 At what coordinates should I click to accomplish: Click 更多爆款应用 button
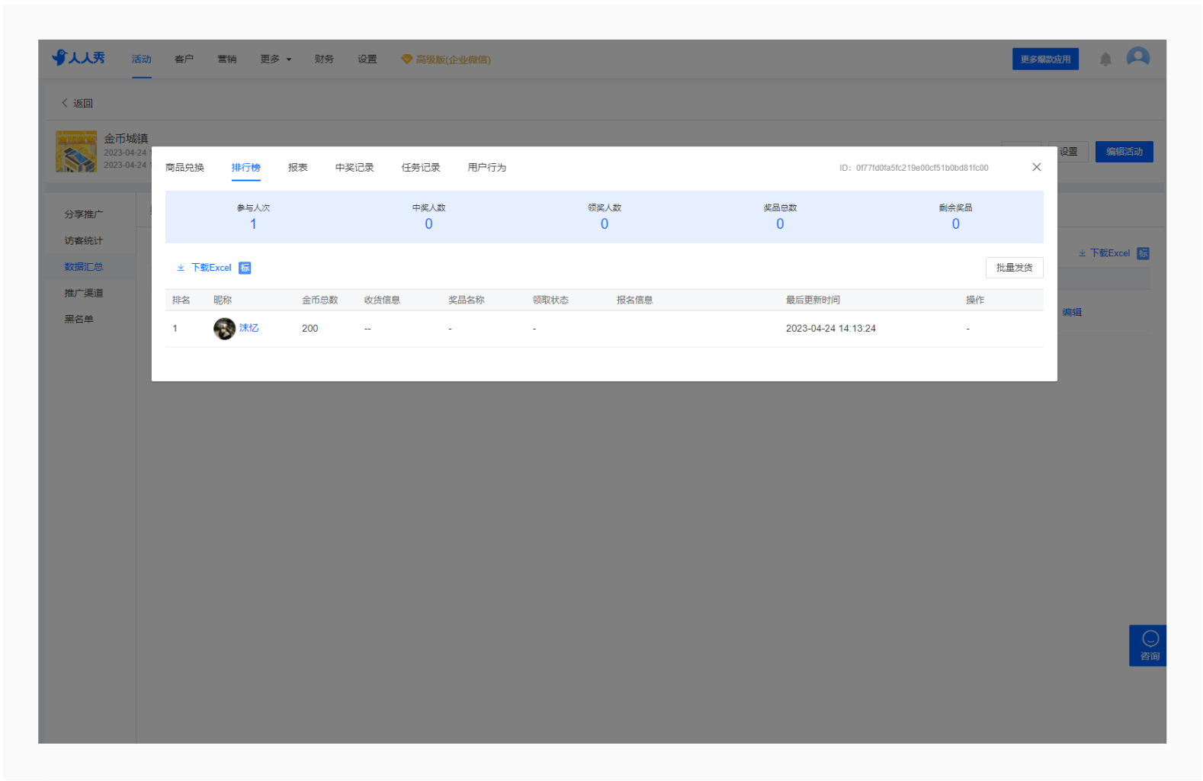coord(1045,59)
